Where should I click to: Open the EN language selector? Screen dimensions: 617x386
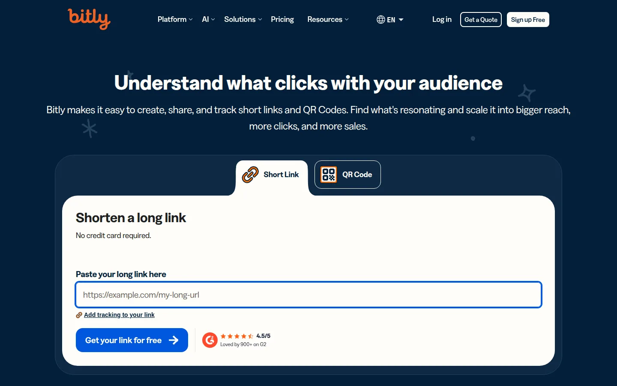pyautogui.click(x=390, y=20)
